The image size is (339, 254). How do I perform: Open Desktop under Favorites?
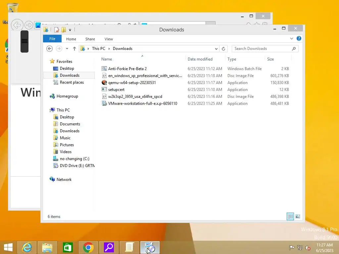click(67, 68)
